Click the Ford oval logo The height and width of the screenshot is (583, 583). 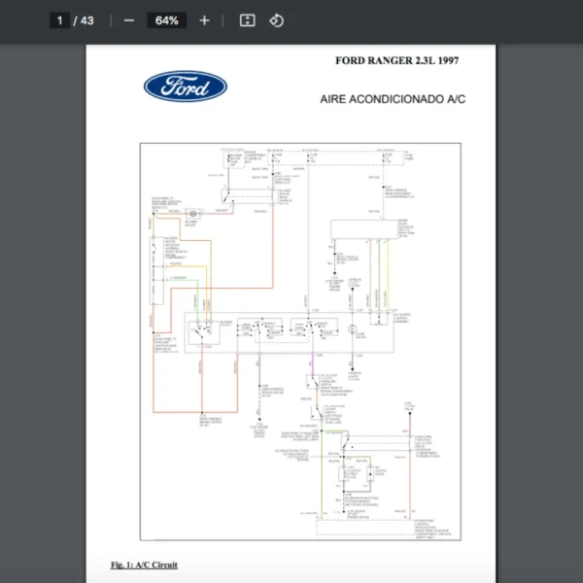click(x=186, y=87)
